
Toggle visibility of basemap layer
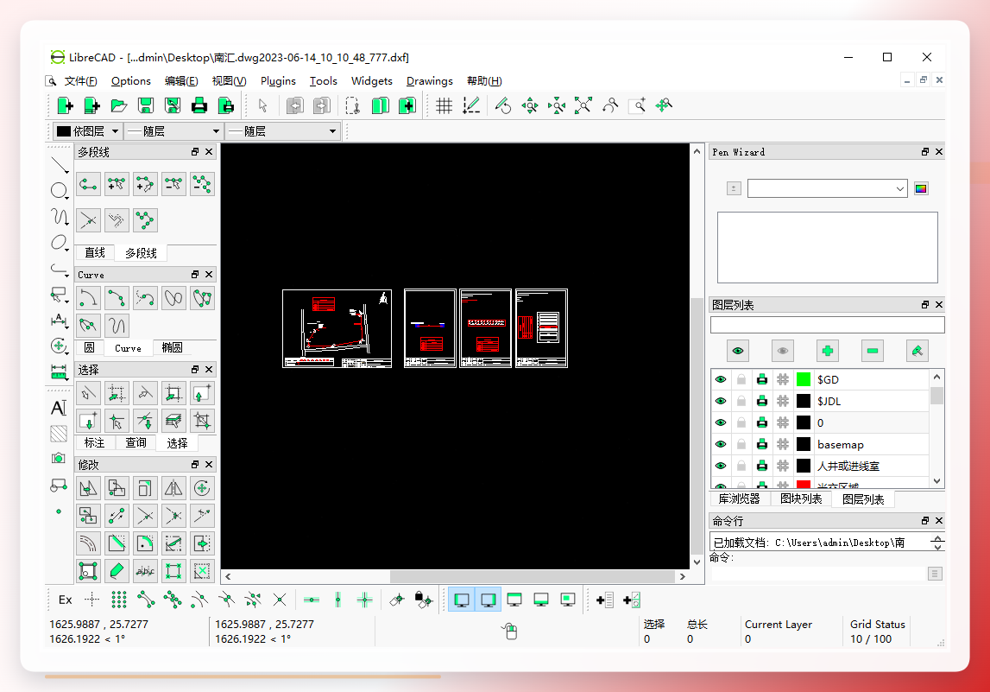(x=721, y=444)
